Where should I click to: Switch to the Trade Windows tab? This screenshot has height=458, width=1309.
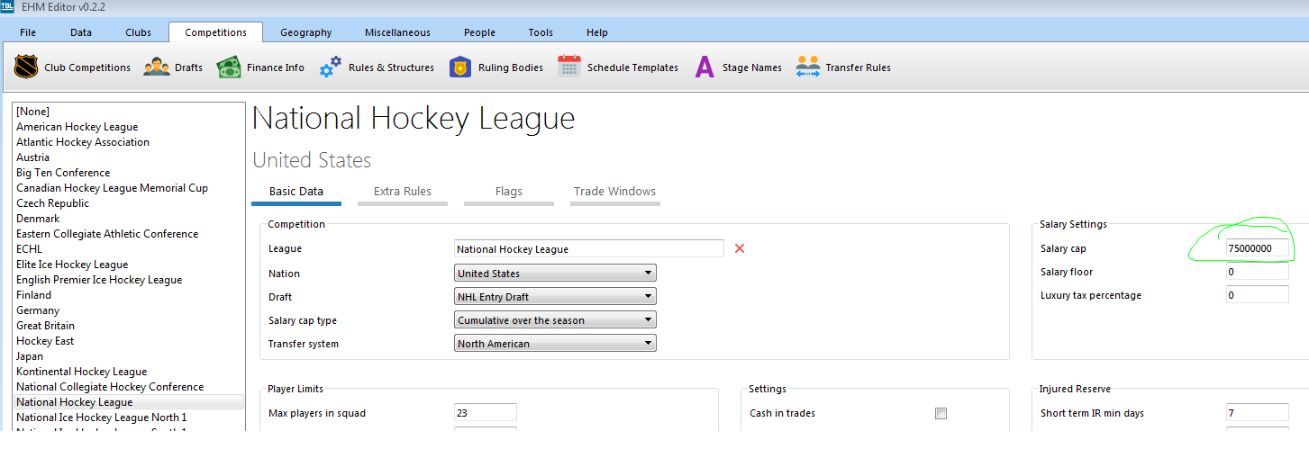(615, 192)
